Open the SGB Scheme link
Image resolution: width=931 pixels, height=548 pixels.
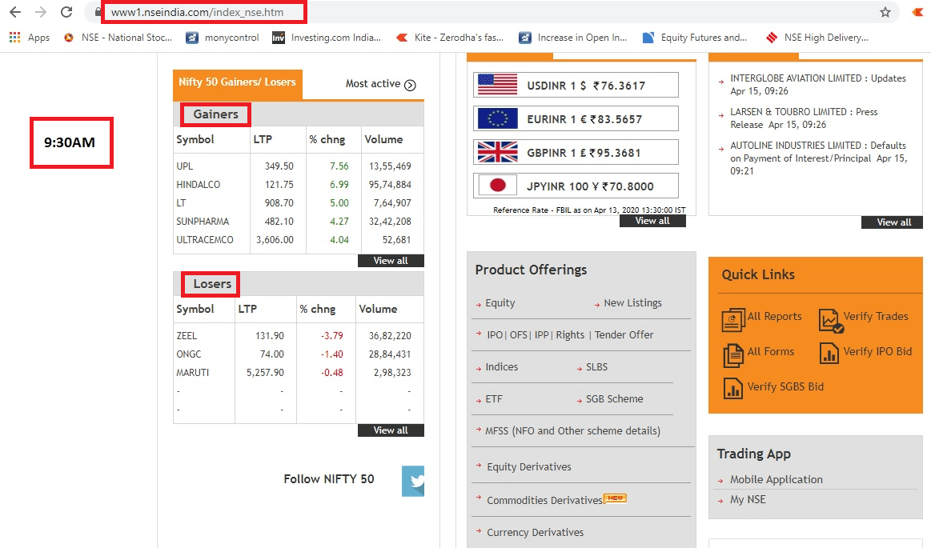tap(615, 399)
